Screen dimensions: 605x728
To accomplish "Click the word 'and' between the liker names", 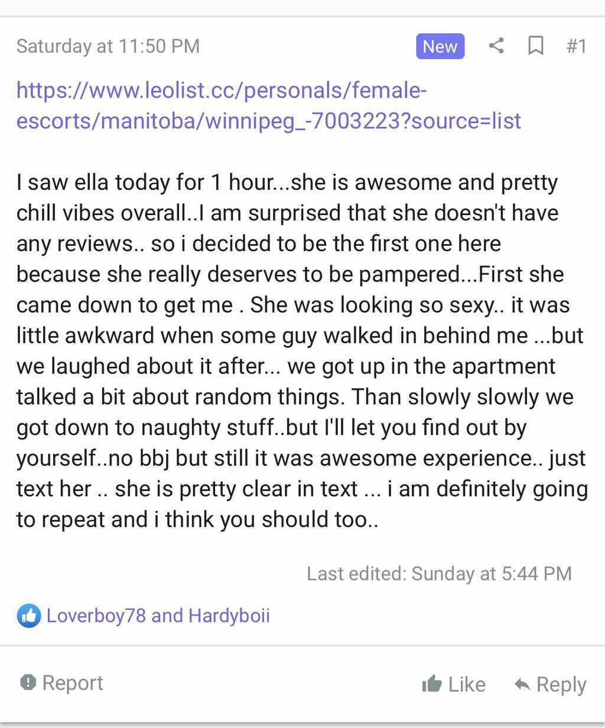I will click(167, 616).
